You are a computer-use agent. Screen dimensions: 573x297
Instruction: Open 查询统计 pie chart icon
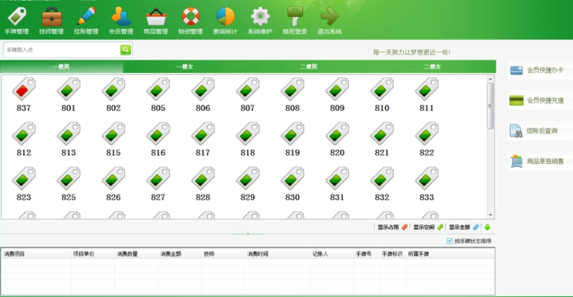[x=225, y=19]
